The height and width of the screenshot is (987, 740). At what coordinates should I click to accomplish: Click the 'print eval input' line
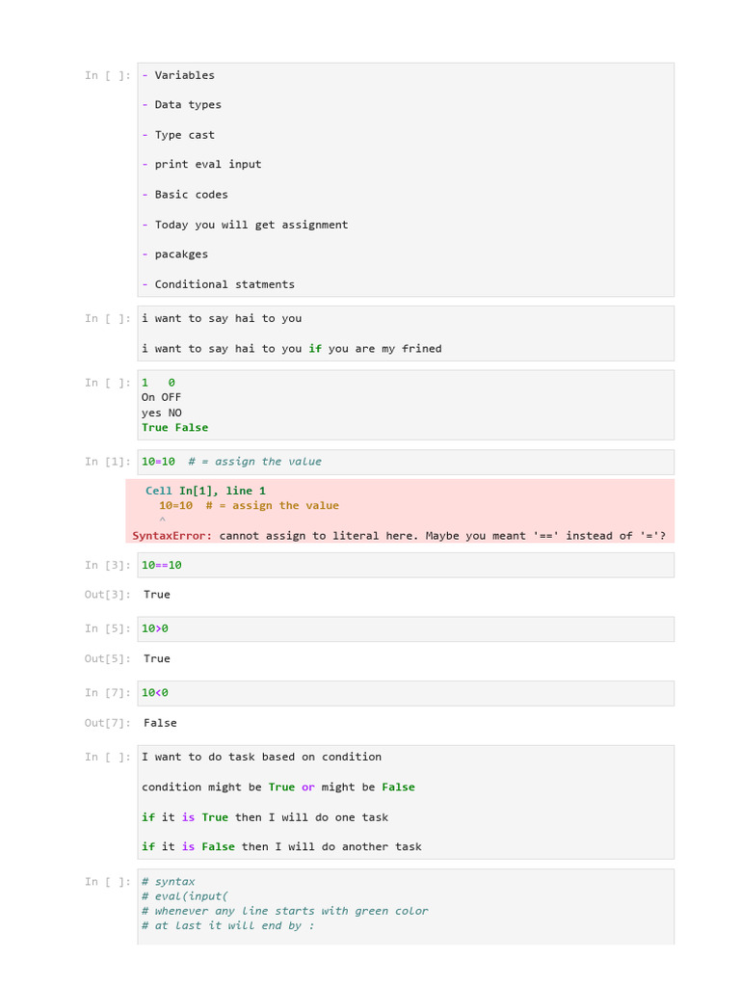click(x=207, y=165)
